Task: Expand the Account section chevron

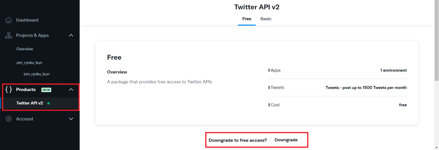Action: point(71,119)
